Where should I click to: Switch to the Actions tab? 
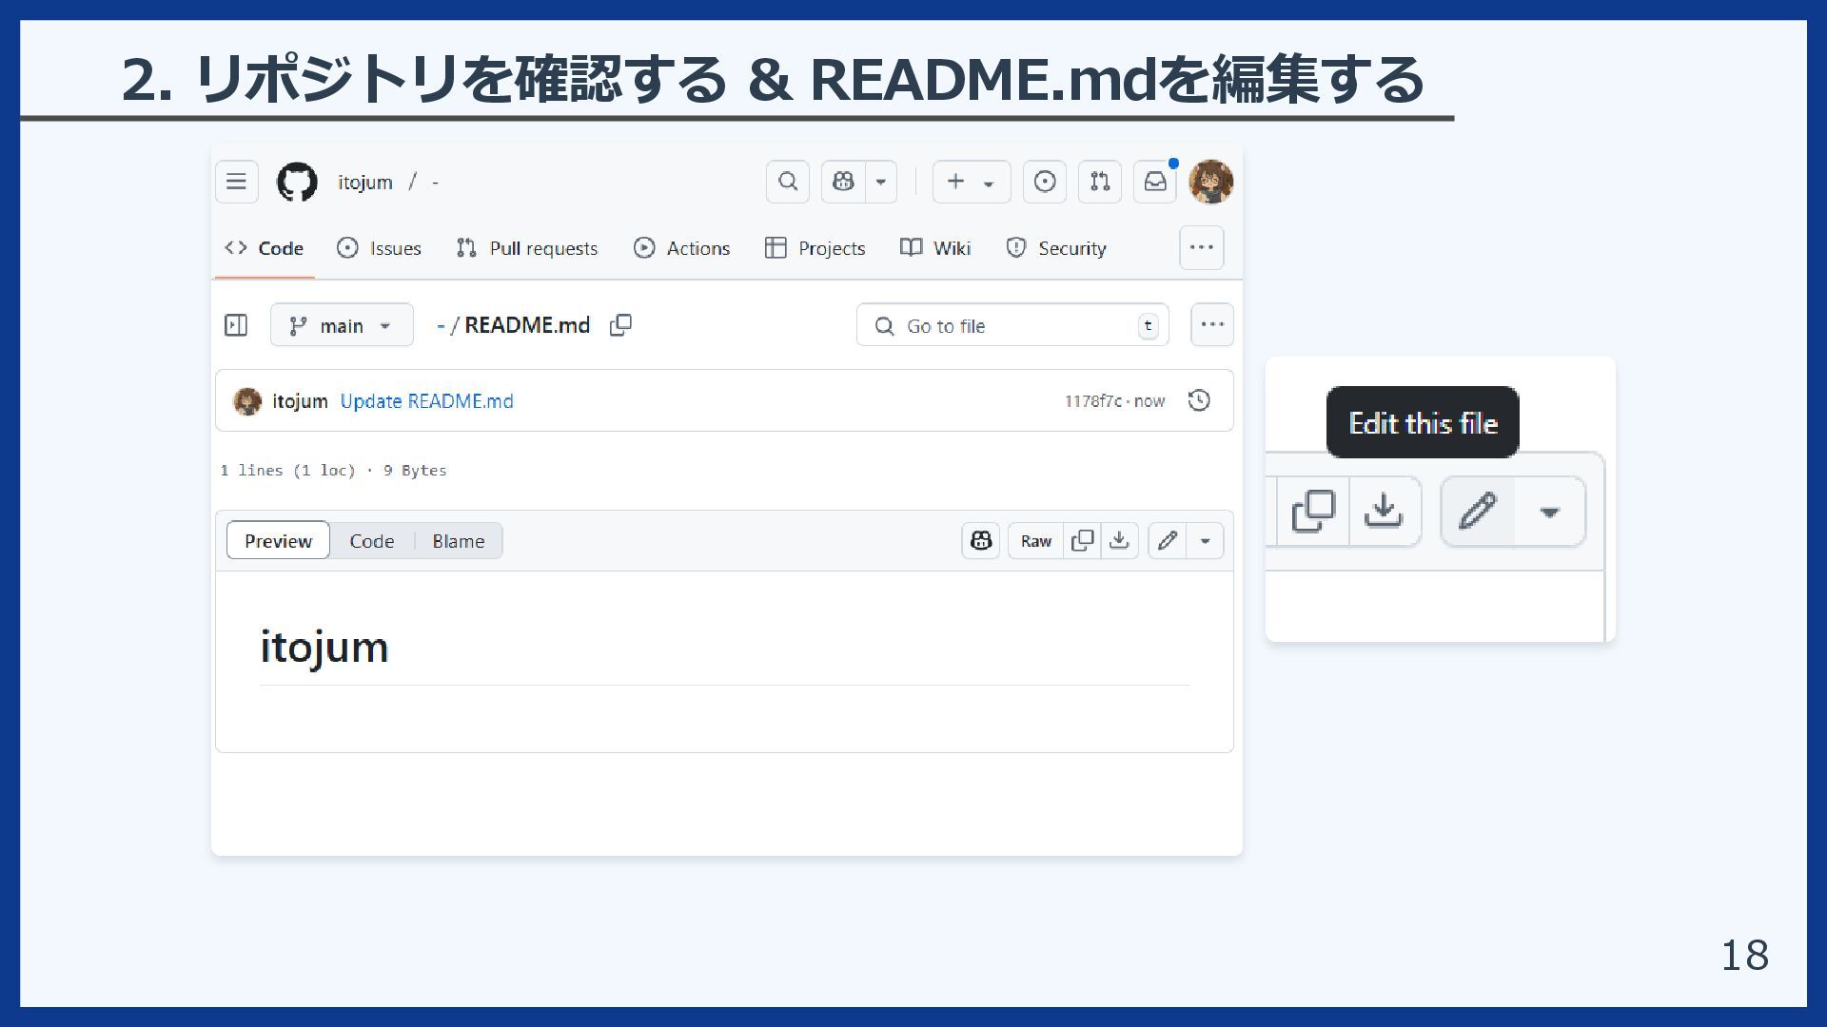(x=682, y=248)
